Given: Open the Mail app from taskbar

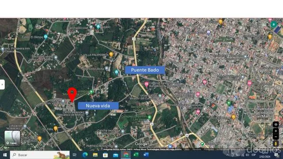Looking at the screenshot, I should tap(115, 155).
